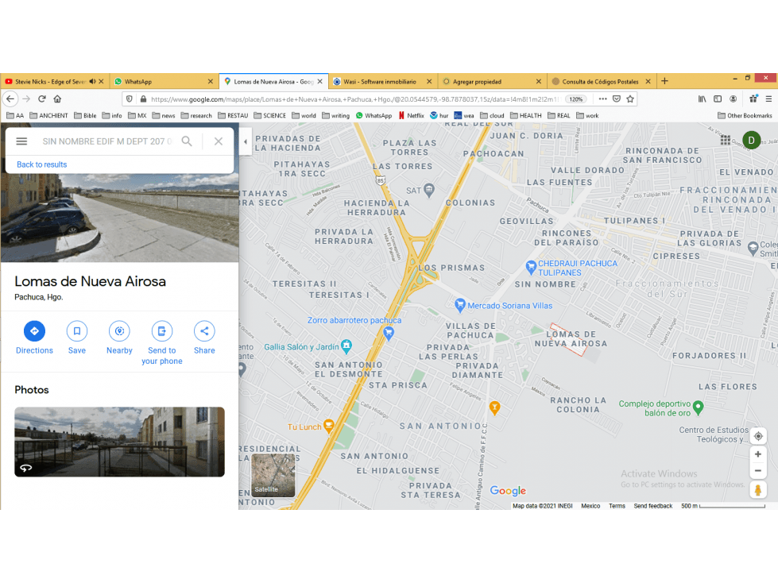
Task: Go Back to results
Action: 41,164
